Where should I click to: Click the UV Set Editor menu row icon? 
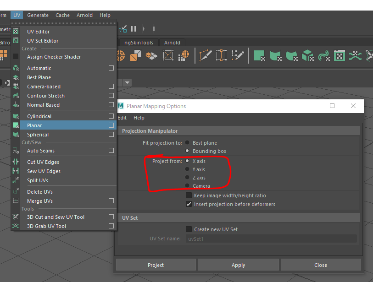[16, 41]
